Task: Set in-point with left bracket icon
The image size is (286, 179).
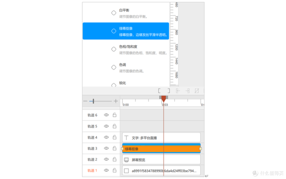Action: tap(159, 91)
